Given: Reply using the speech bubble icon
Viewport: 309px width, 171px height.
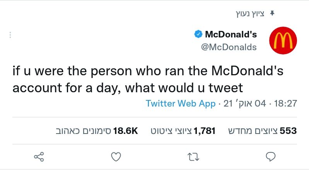Looking at the screenshot, I should [x=271, y=156].
